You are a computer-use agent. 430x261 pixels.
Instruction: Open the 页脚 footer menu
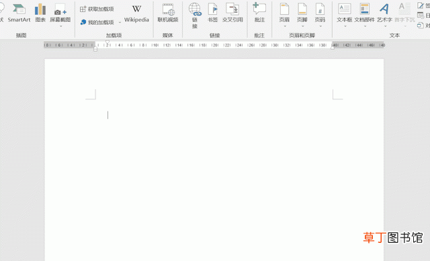click(302, 13)
